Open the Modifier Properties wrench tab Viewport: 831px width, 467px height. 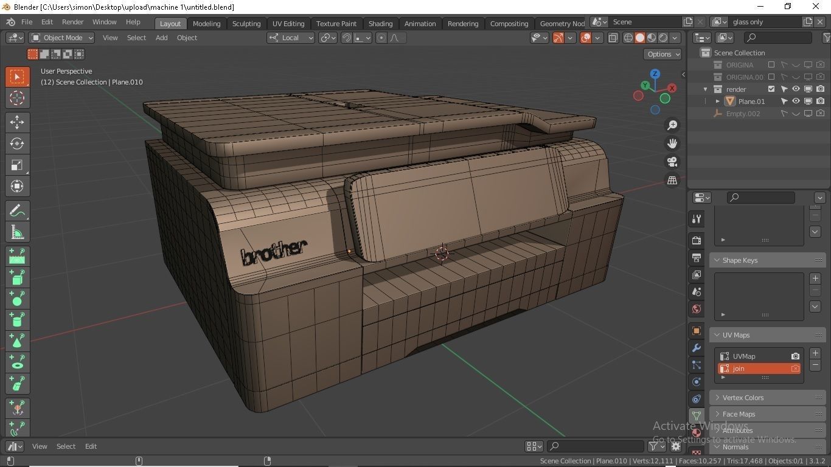tap(696, 348)
